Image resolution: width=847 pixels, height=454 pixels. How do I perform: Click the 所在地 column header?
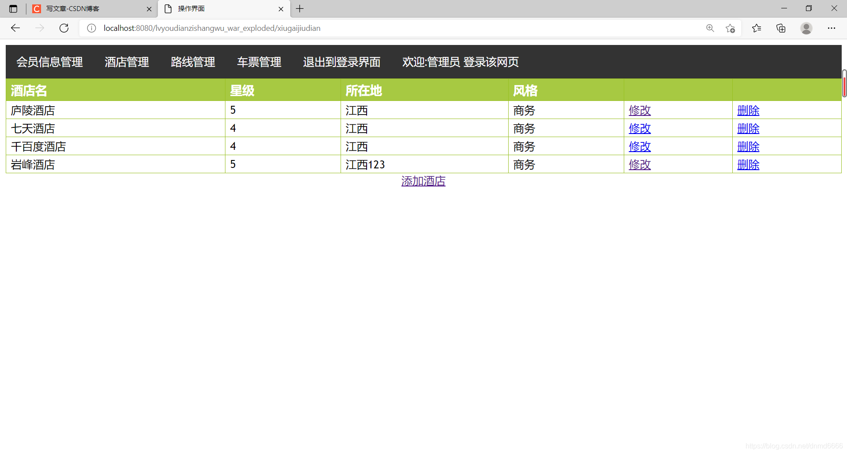click(x=424, y=90)
